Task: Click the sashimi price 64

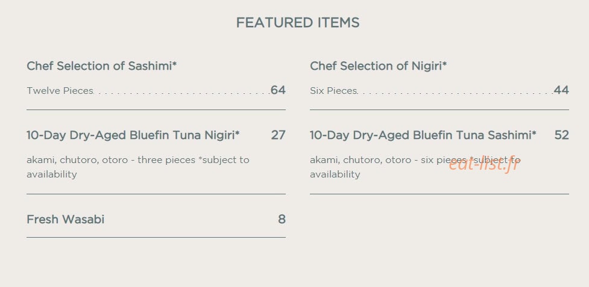Action: click(x=278, y=90)
